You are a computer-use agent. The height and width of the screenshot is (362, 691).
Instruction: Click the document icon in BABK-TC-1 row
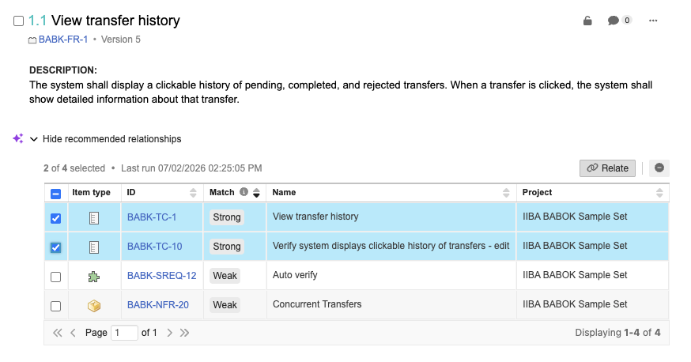pos(94,218)
